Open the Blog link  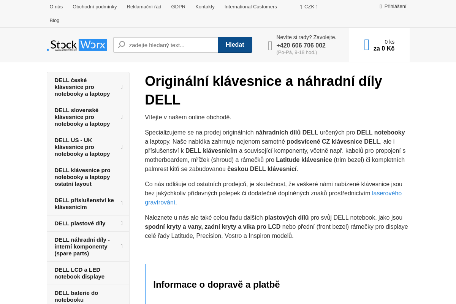pyautogui.click(x=54, y=21)
